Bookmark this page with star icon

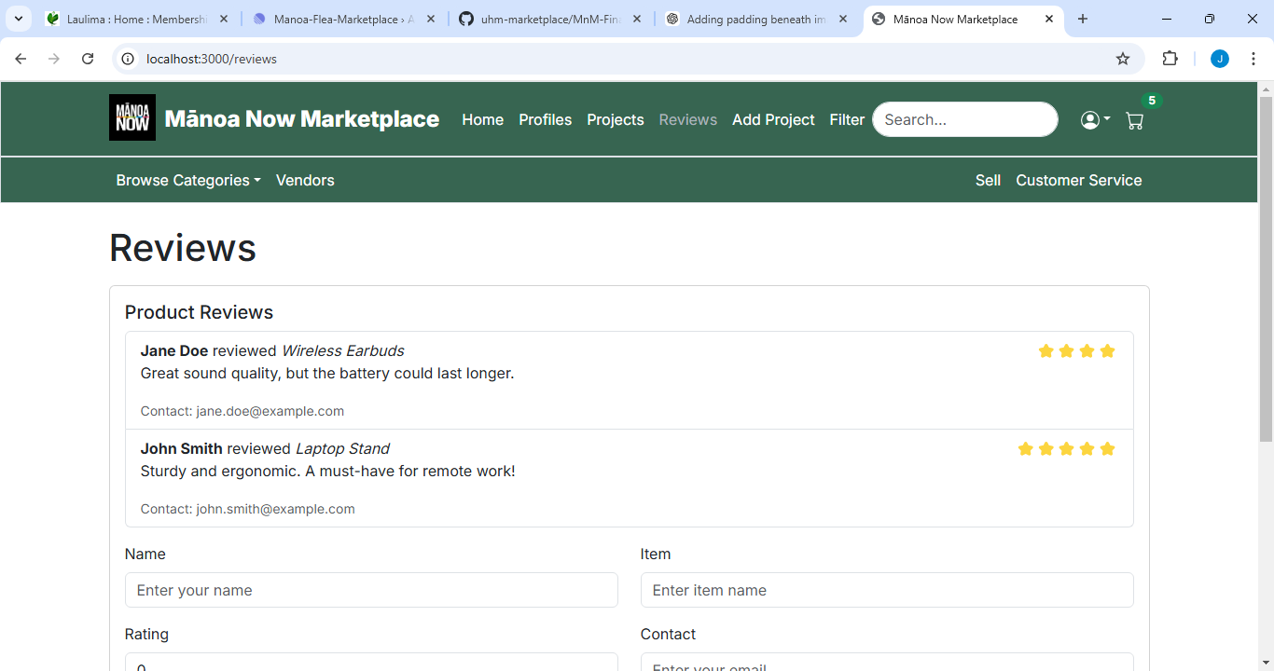click(1123, 59)
